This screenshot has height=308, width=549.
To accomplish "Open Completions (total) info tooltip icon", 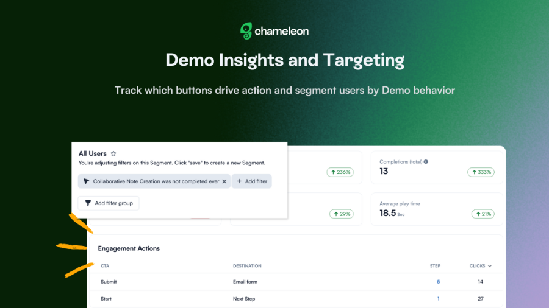I will (x=426, y=162).
